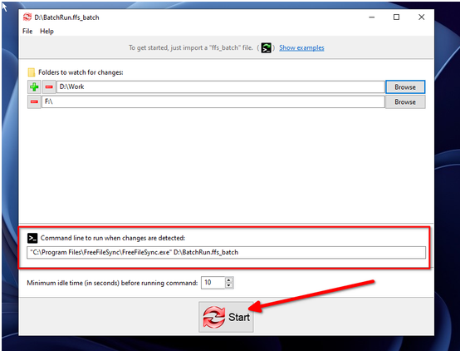Image resolution: width=460 pixels, height=351 pixels.
Task: Click the command line console icon
Action: click(x=32, y=238)
